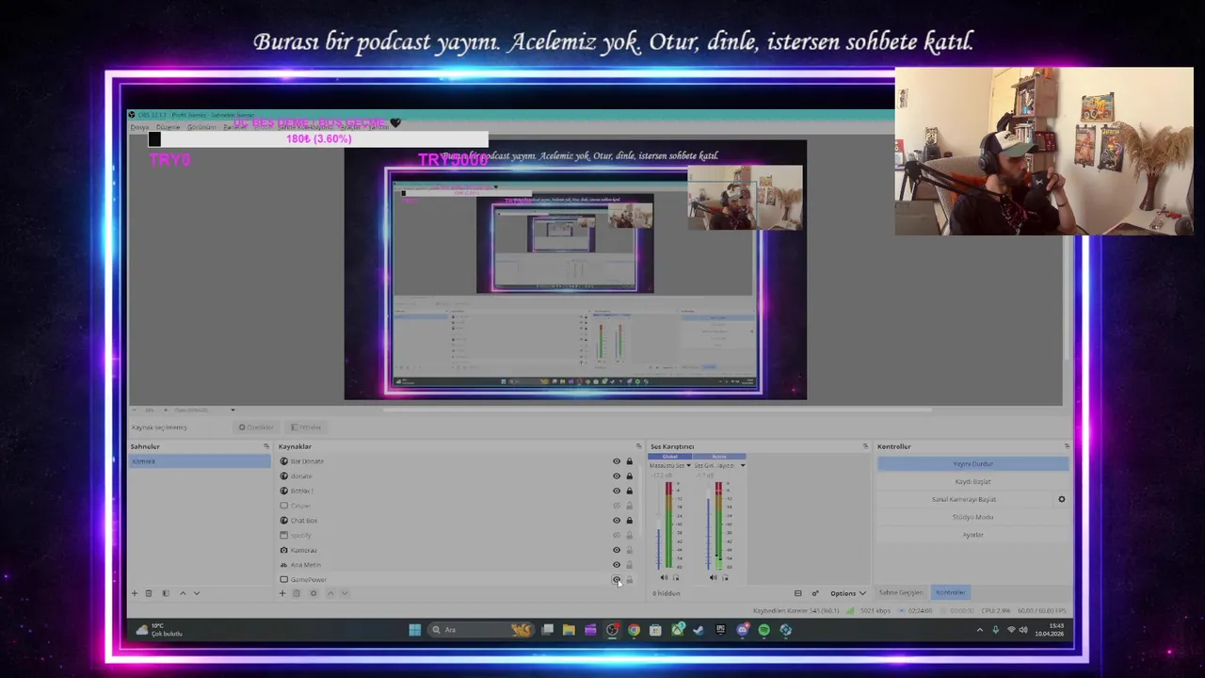Select the spotify source row
The width and height of the screenshot is (1205, 678).
(x=460, y=535)
